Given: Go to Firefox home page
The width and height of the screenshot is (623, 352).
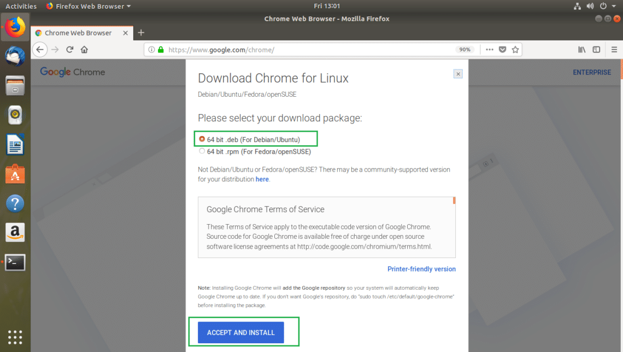Looking at the screenshot, I should click(84, 50).
